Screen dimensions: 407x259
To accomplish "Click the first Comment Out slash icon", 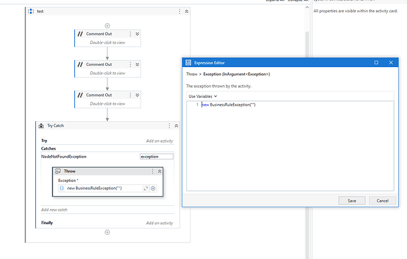I will [x=80, y=34].
